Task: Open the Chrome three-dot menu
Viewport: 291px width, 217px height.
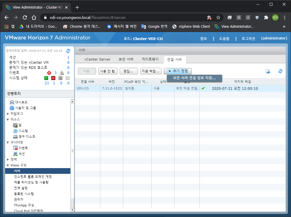Action: (x=284, y=17)
